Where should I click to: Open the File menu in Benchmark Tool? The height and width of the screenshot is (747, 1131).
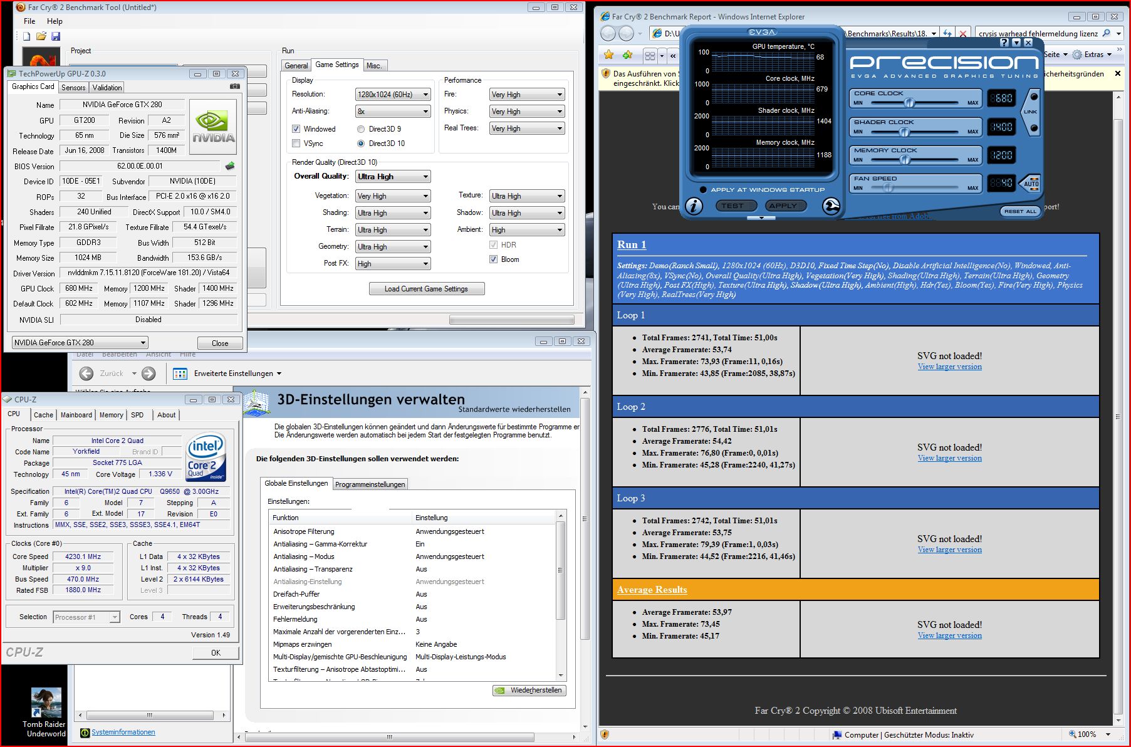pos(29,21)
